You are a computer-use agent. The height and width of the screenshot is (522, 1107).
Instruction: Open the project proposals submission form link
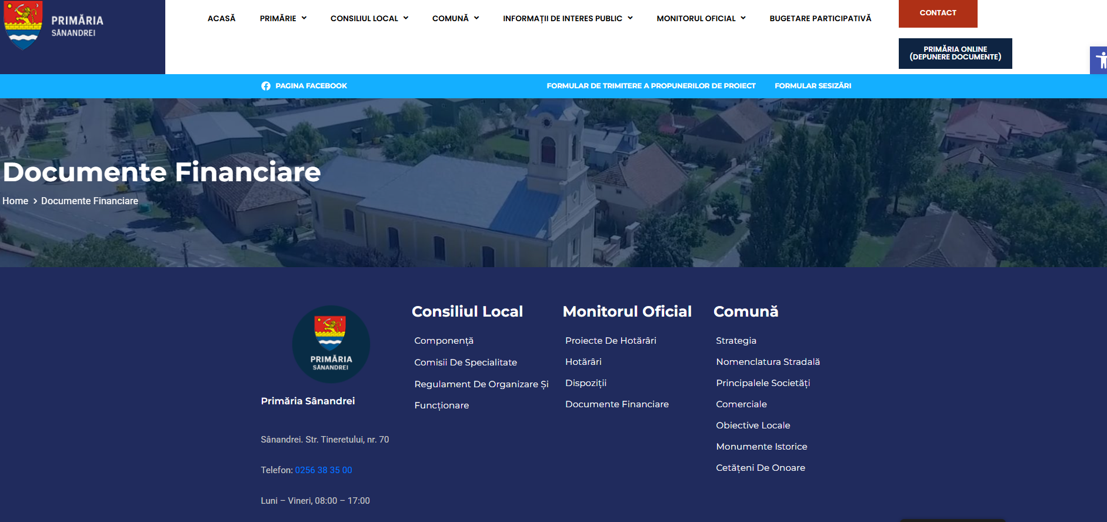click(x=651, y=86)
